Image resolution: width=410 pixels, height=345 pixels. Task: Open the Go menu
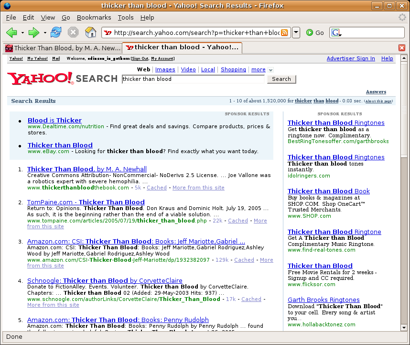coord(65,18)
